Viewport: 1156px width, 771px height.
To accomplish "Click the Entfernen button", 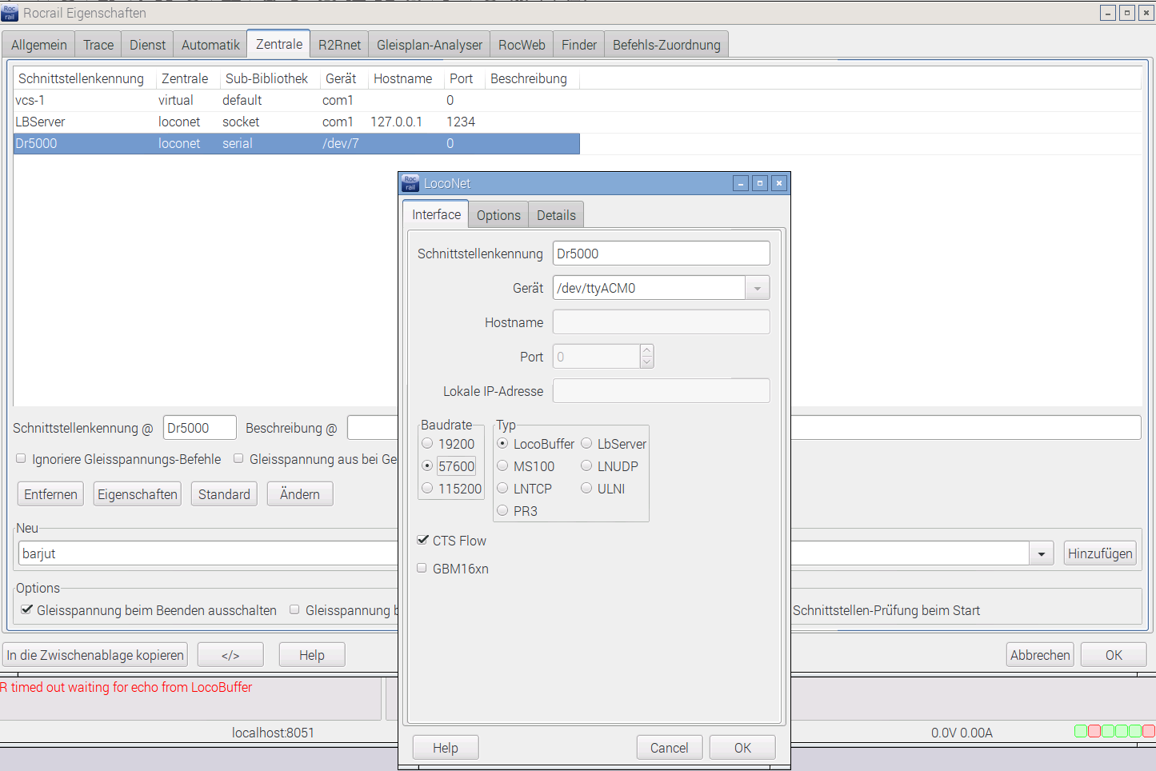I will click(x=50, y=494).
